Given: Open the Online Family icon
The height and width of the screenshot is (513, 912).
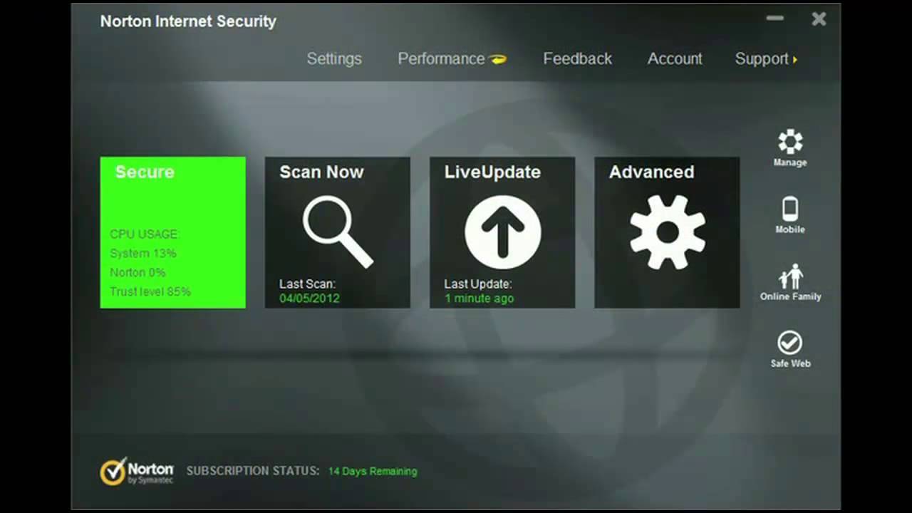Looking at the screenshot, I should (790, 276).
